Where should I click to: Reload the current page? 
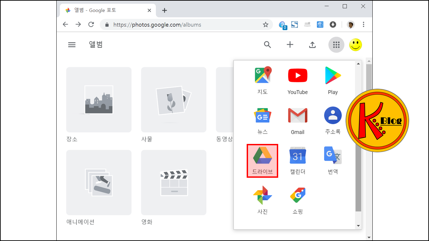[x=91, y=24]
